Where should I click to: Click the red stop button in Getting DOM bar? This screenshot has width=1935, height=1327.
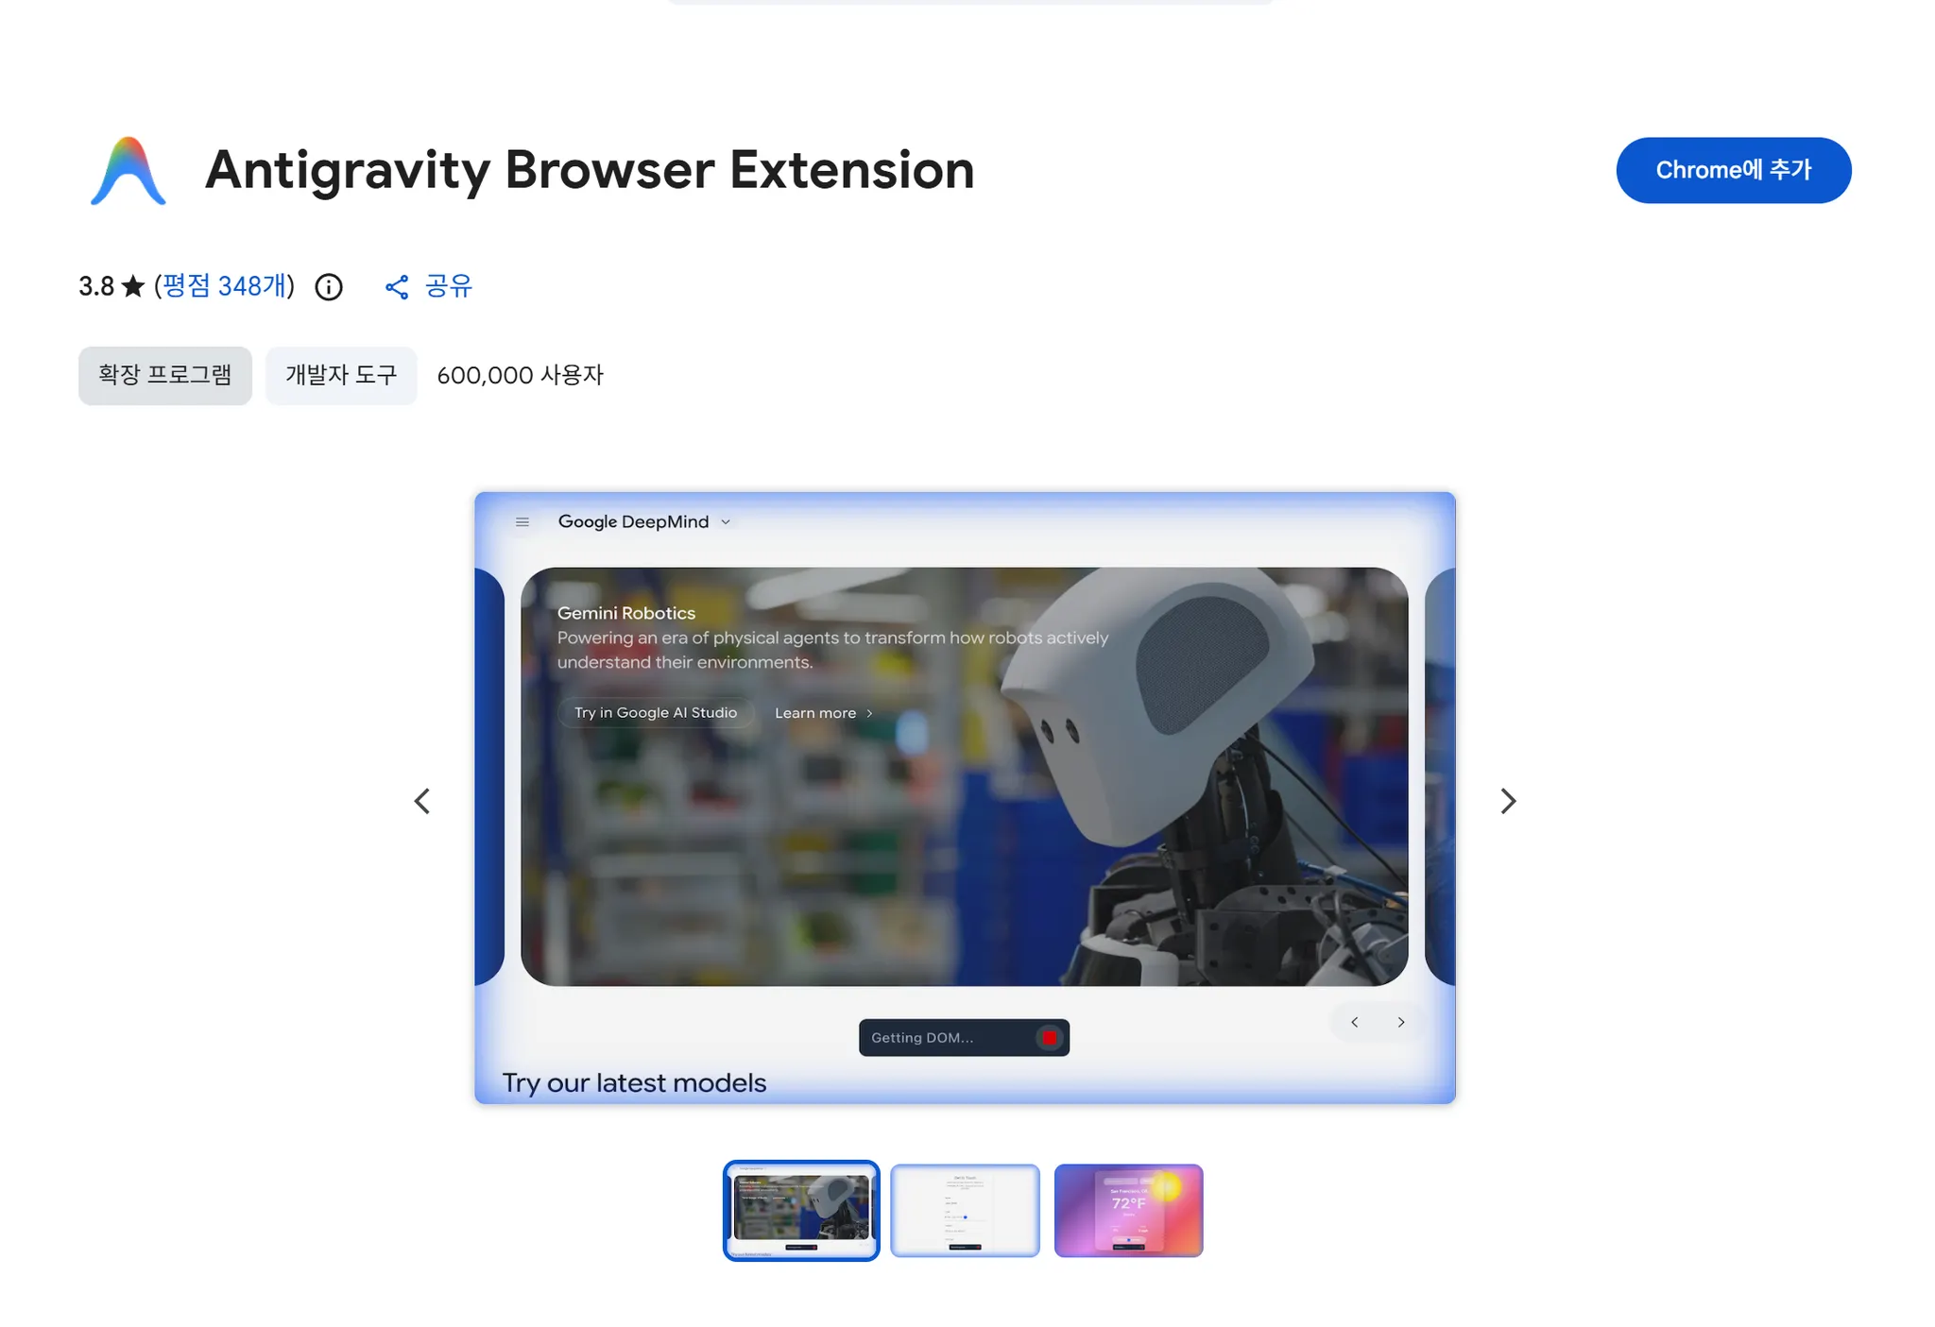click(1049, 1037)
